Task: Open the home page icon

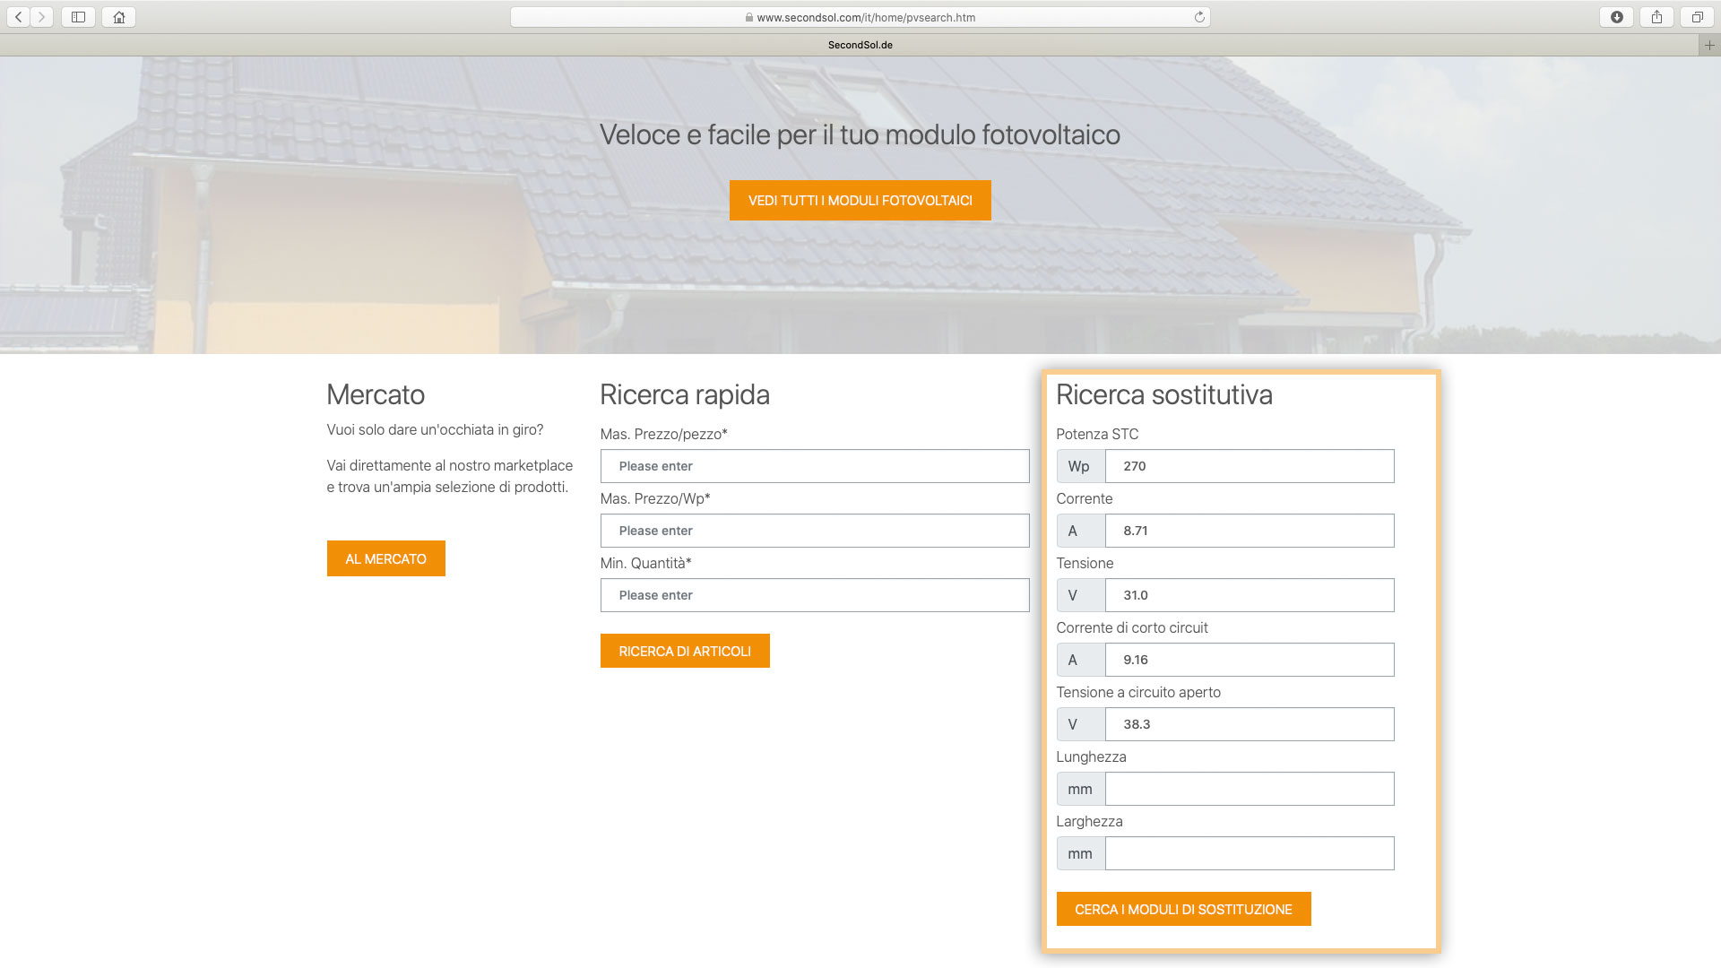Action: click(118, 17)
